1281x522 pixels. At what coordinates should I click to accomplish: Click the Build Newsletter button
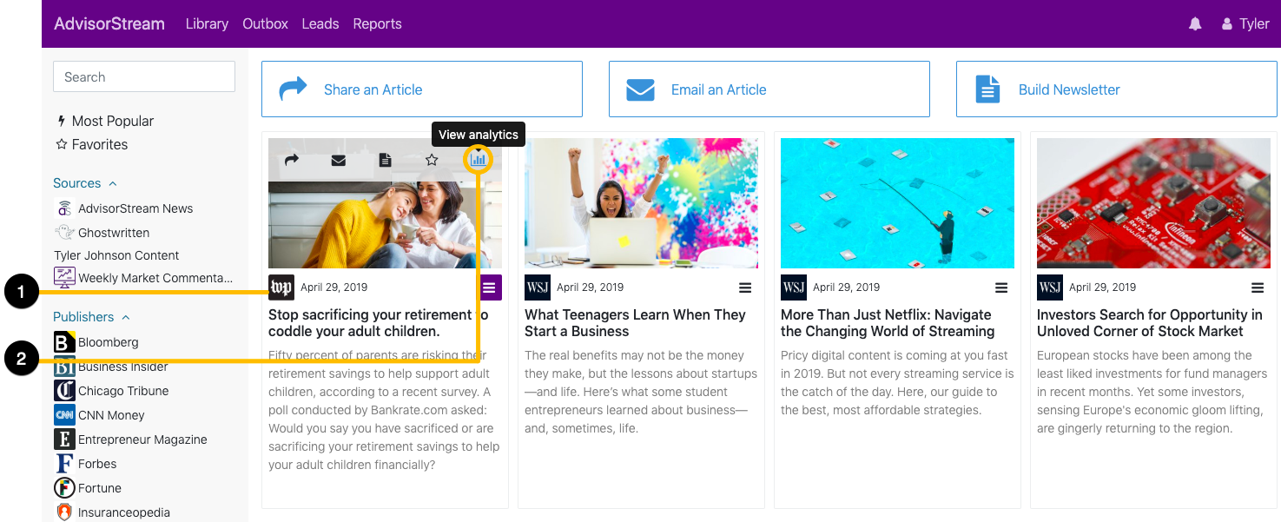point(1117,89)
